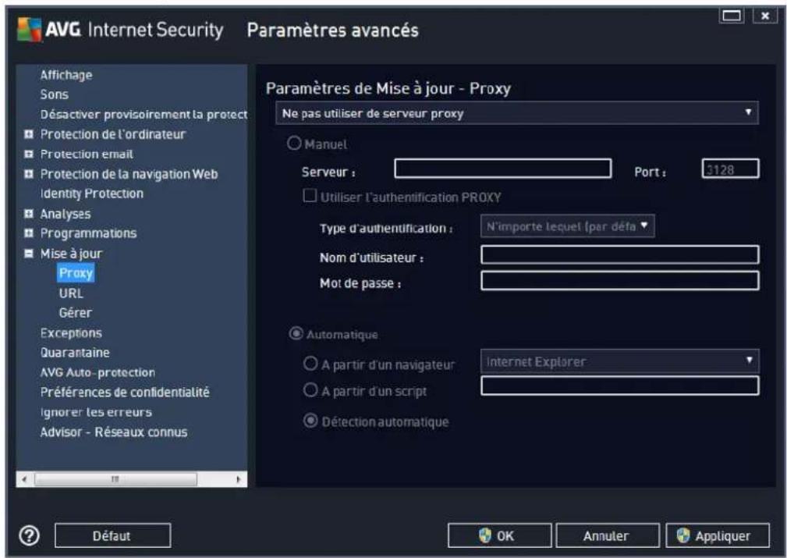
Task: Click the Protection de l'ordinateur label
Action: tap(113, 134)
